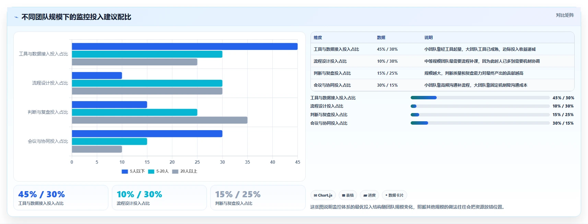Click the footer note 这张图说明监控体系
This screenshot has height=224, width=588.
tap(408, 207)
